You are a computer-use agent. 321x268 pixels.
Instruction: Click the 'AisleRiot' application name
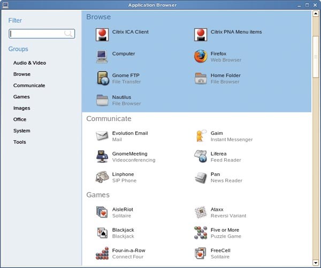[123, 210]
